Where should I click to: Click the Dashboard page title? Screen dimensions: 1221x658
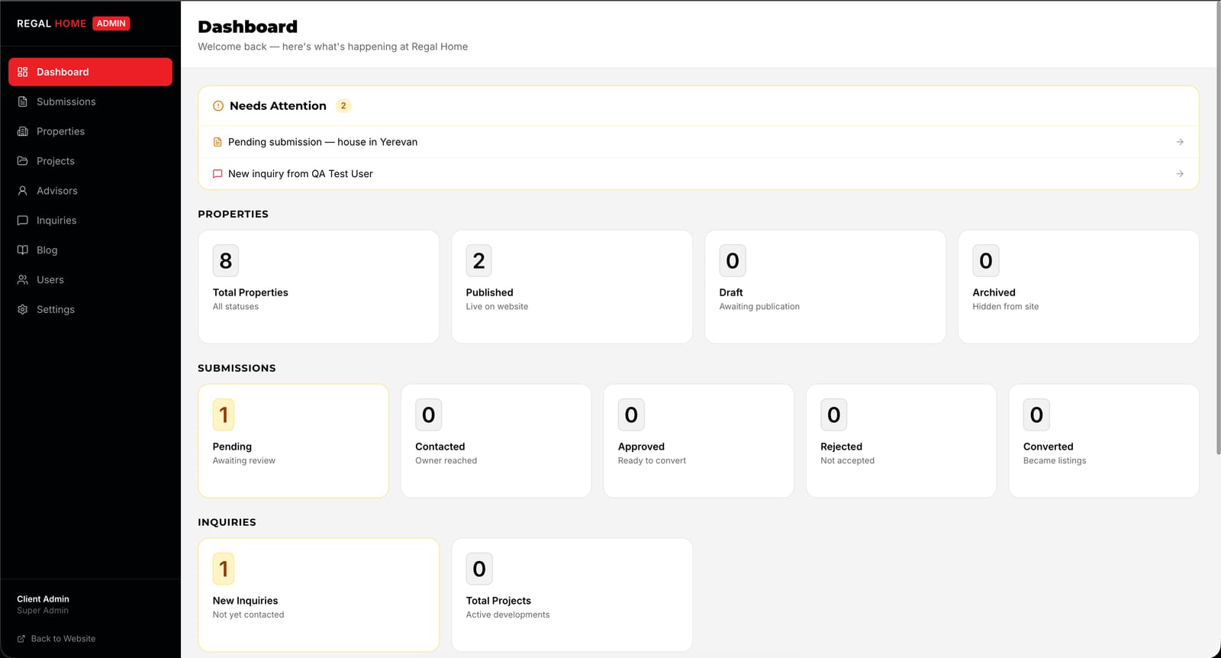click(247, 27)
